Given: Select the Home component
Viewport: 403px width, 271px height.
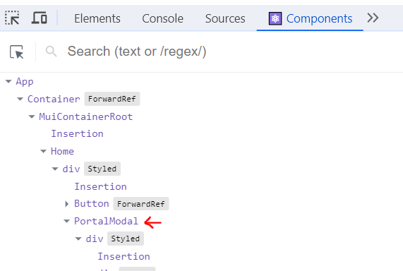Looking at the screenshot, I should [62, 151].
